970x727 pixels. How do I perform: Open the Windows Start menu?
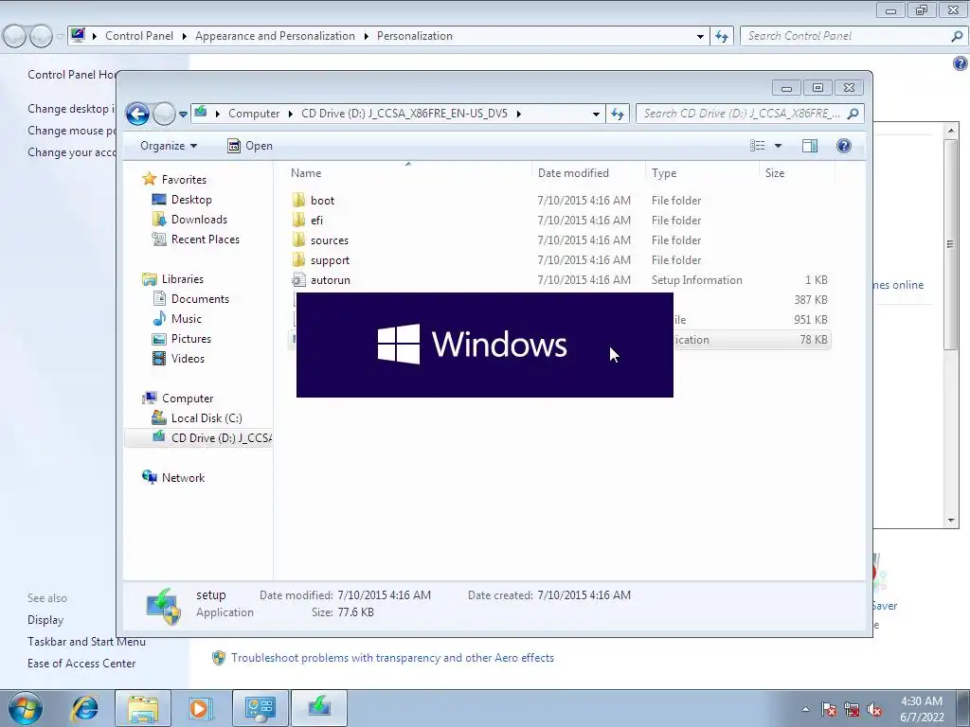point(26,708)
